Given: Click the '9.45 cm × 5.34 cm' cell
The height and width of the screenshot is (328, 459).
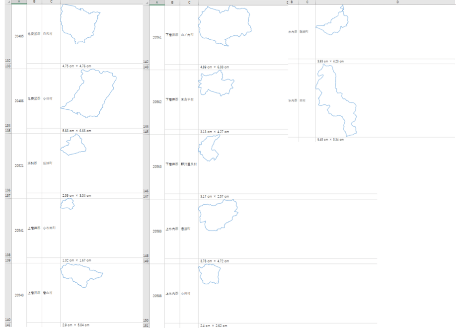Looking at the screenshot, I should pos(385,140).
